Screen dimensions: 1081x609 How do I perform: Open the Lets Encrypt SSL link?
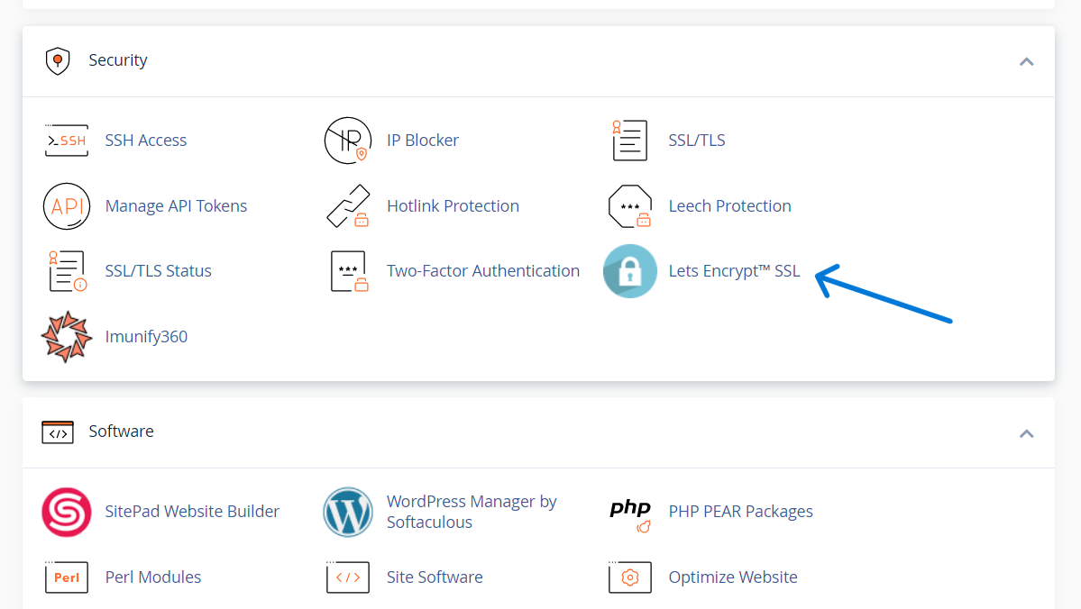coord(734,271)
